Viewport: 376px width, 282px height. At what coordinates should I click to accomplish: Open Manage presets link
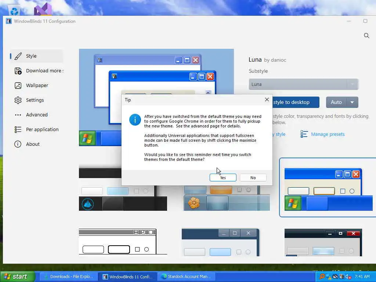(328, 134)
